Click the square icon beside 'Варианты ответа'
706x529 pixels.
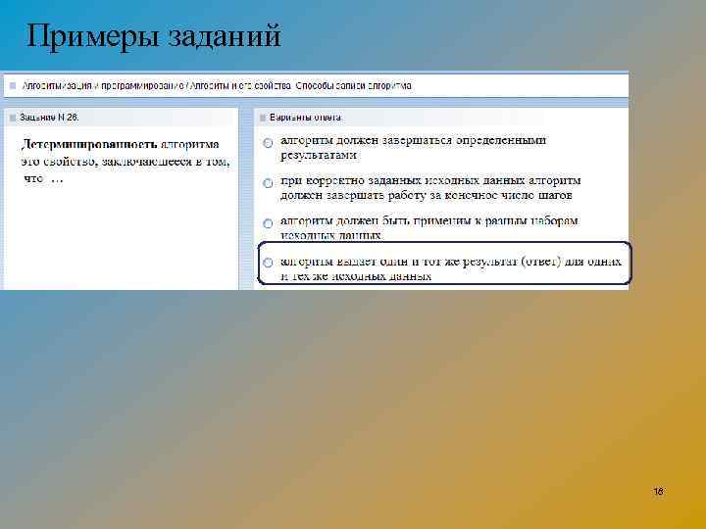pos(263,118)
